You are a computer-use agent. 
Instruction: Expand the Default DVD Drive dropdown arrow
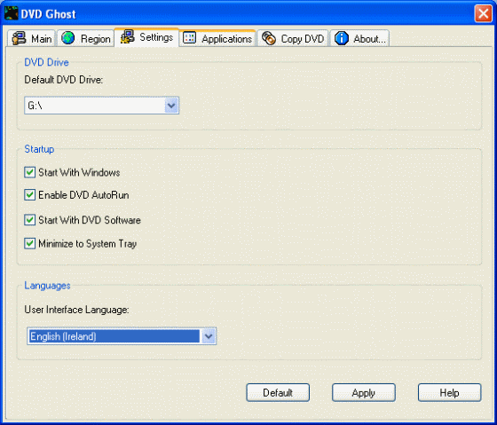171,106
